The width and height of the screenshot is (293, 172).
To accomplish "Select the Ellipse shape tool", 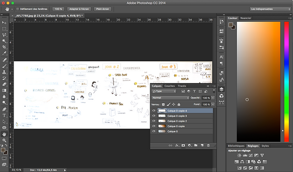I will [4, 127].
